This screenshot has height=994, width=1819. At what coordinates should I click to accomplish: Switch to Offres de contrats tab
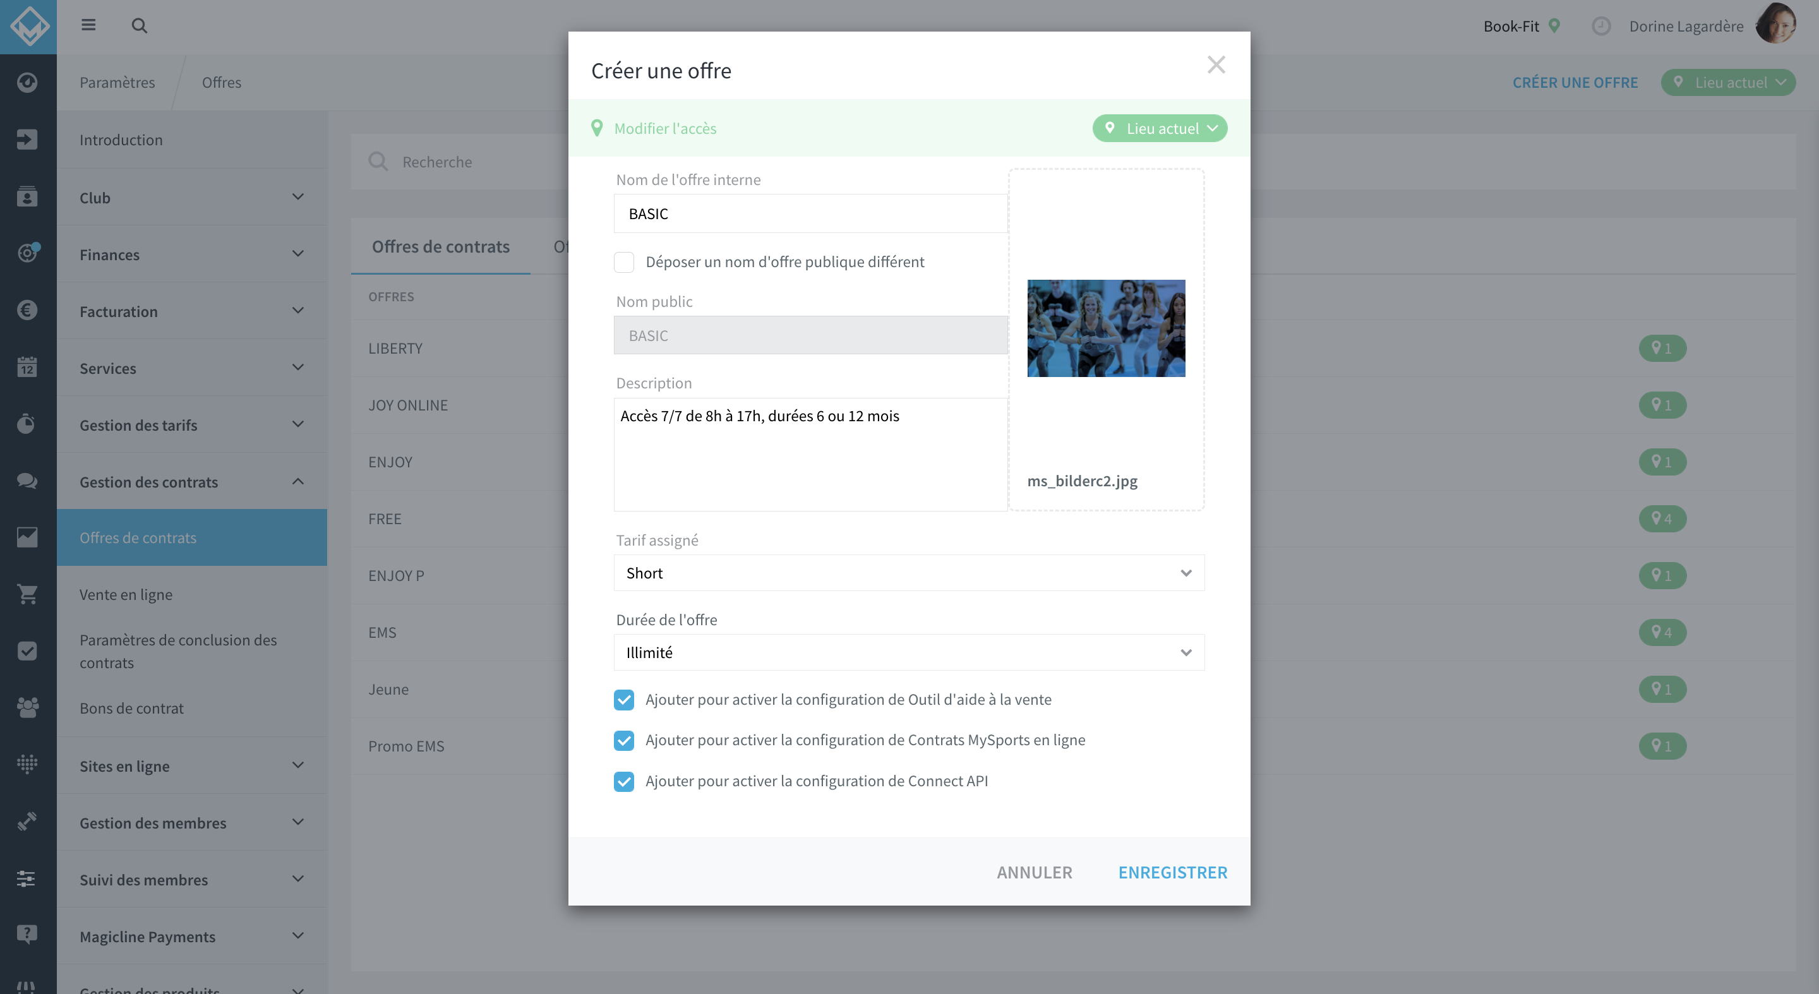pyautogui.click(x=441, y=246)
